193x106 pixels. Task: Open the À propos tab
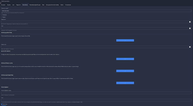click(x=3, y=5)
